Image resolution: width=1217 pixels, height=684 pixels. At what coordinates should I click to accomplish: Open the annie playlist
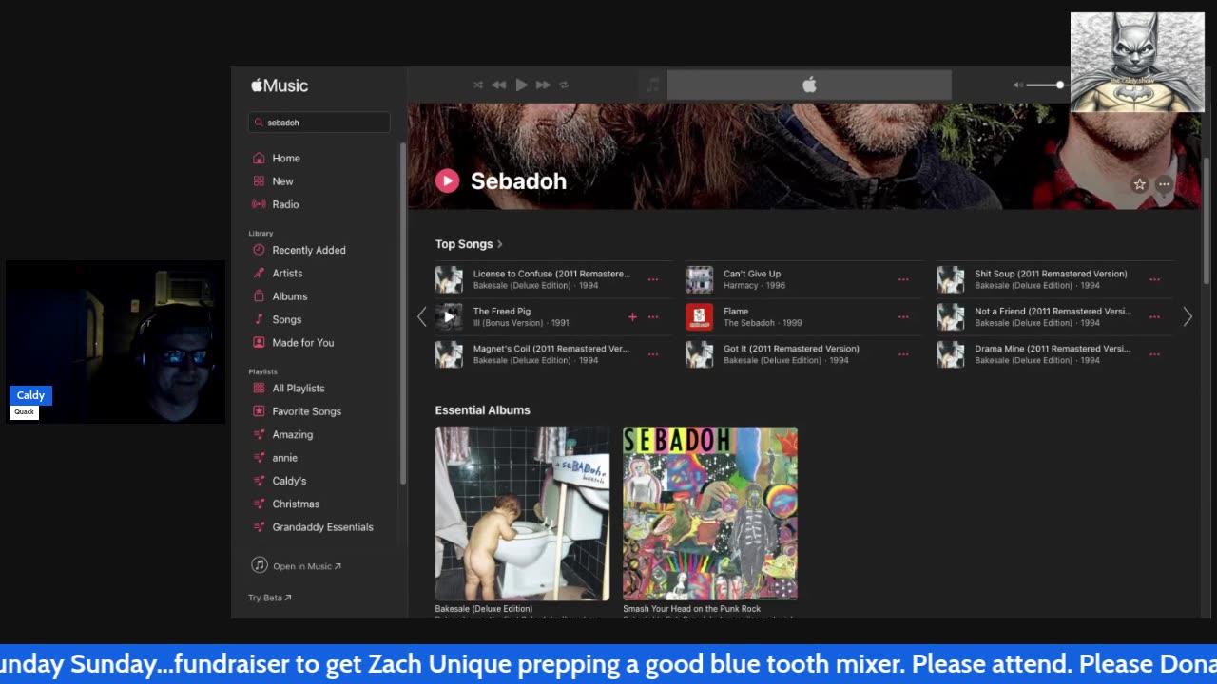pos(284,458)
